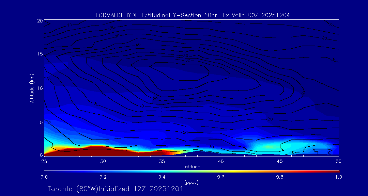Click the horizontal ppbv color scale bar
The image size is (368, 196).
coord(192,171)
